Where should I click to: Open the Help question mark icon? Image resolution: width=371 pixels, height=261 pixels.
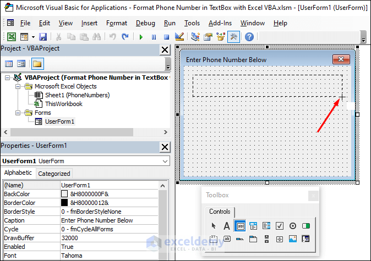tap(249, 37)
